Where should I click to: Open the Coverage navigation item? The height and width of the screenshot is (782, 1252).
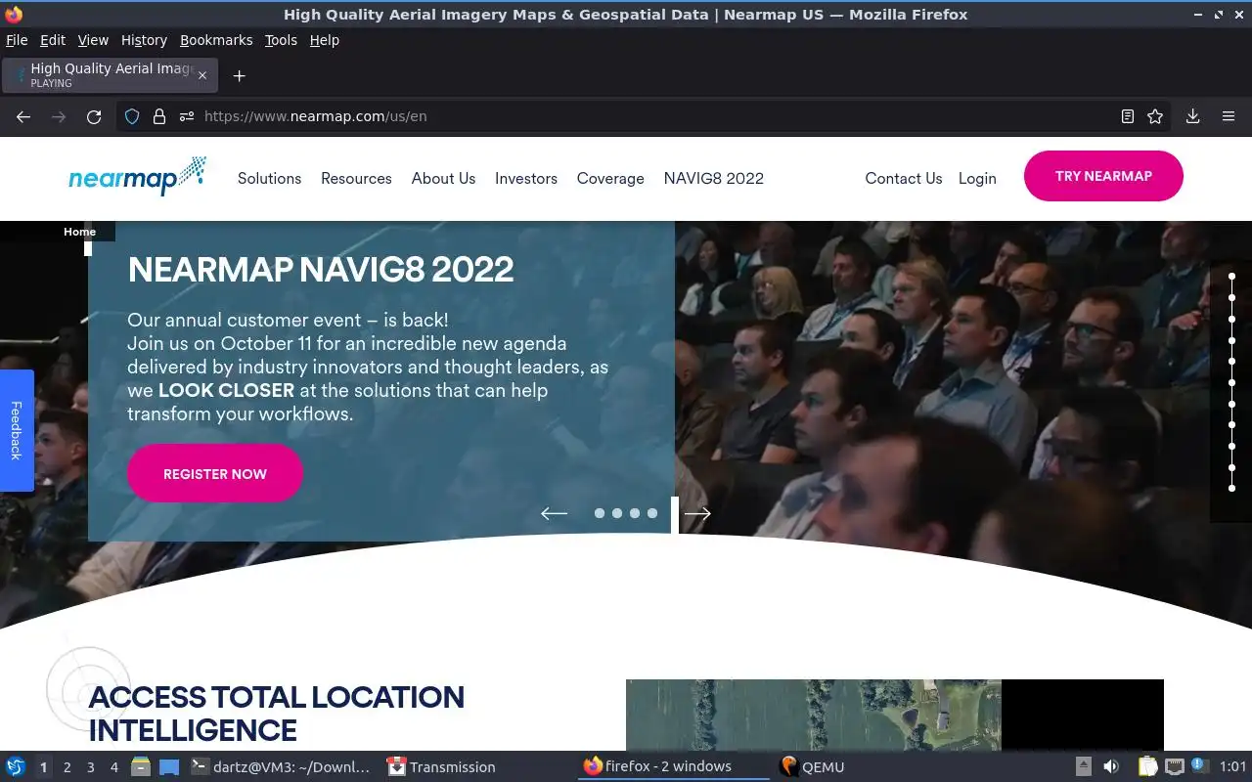tap(610, 178)
